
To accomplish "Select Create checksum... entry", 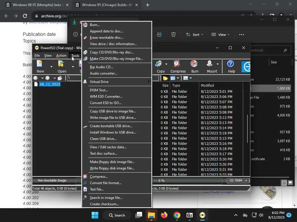I will [x=117, y=204].
